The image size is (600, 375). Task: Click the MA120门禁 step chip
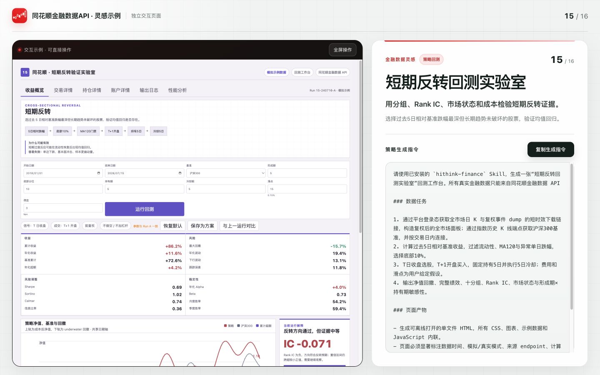click(88, 131)
